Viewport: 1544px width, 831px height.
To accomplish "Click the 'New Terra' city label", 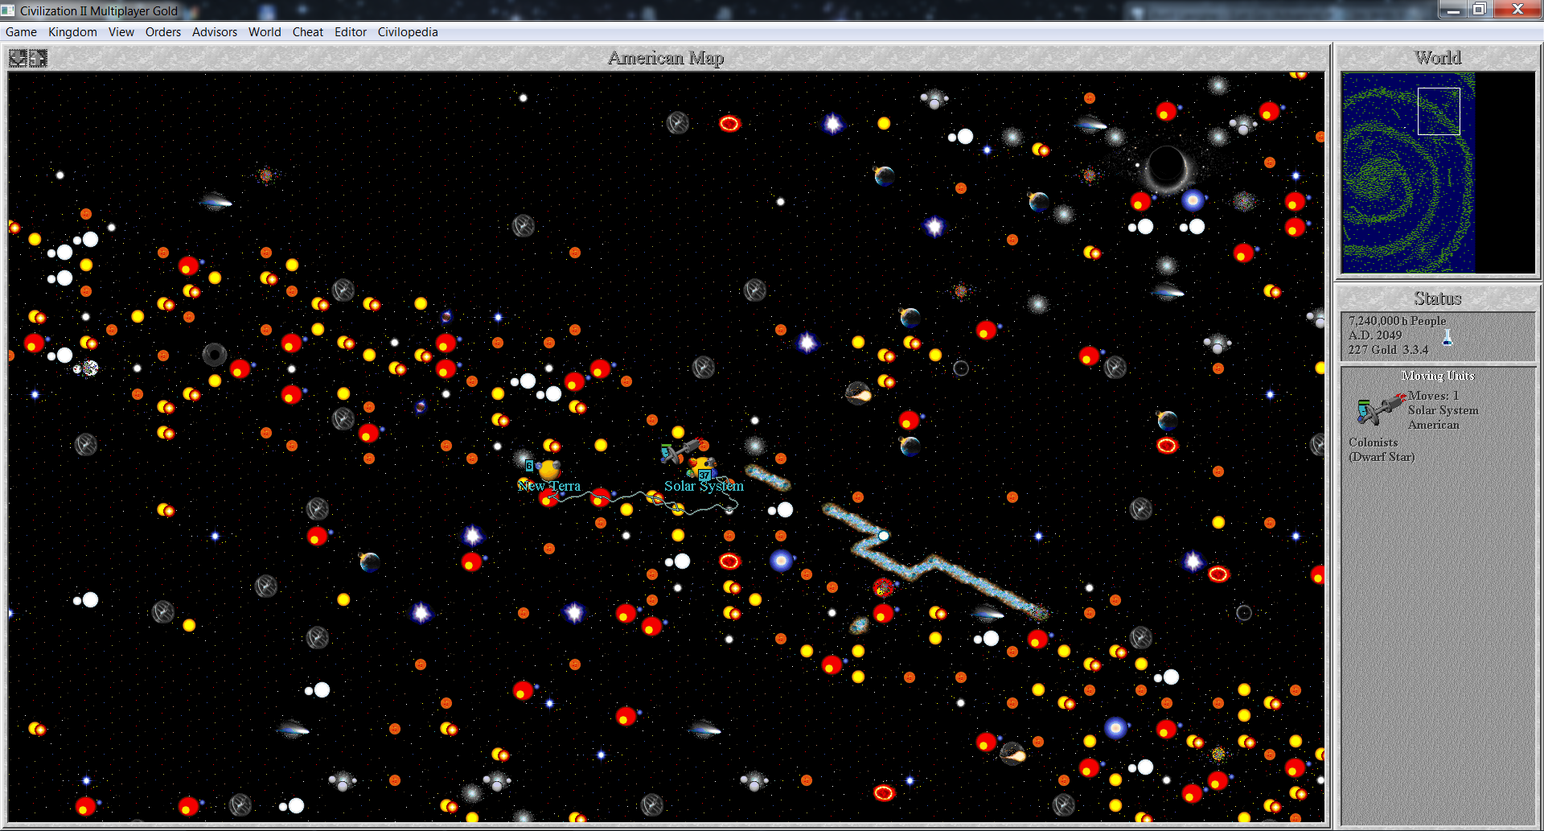I will point(549,486).
